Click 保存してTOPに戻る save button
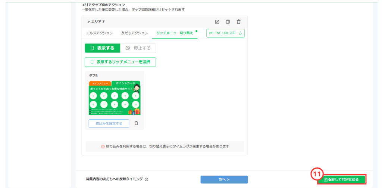This screenshot has width=382, height=188. [x=341, y=179]
